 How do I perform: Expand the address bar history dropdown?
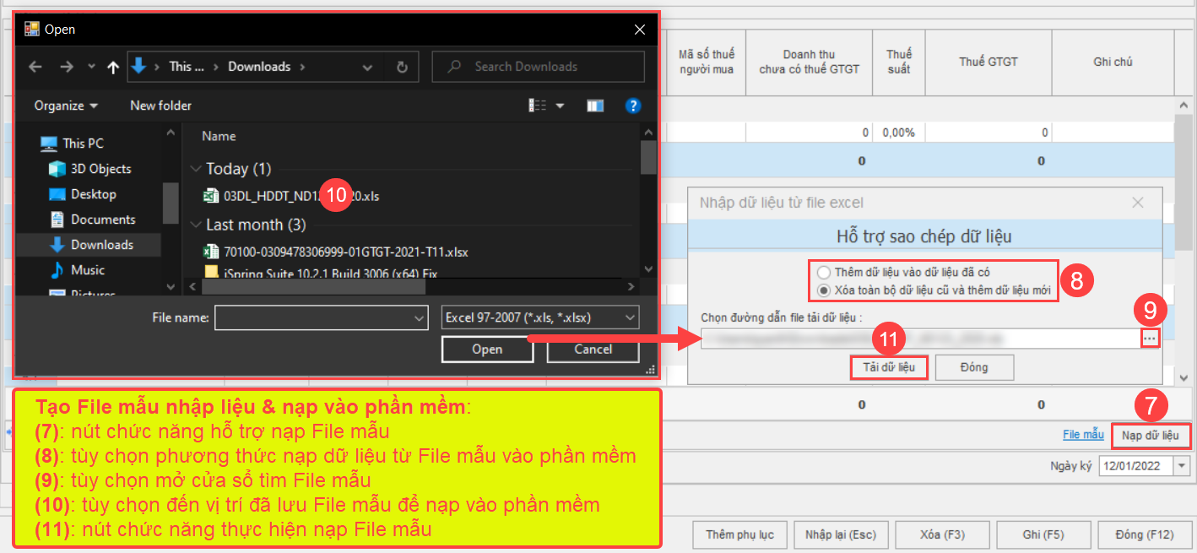[367, 67]
